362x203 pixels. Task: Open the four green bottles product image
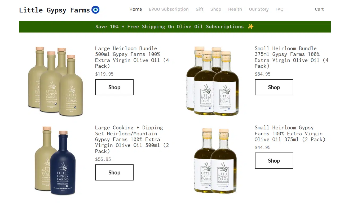click(55, 81)
